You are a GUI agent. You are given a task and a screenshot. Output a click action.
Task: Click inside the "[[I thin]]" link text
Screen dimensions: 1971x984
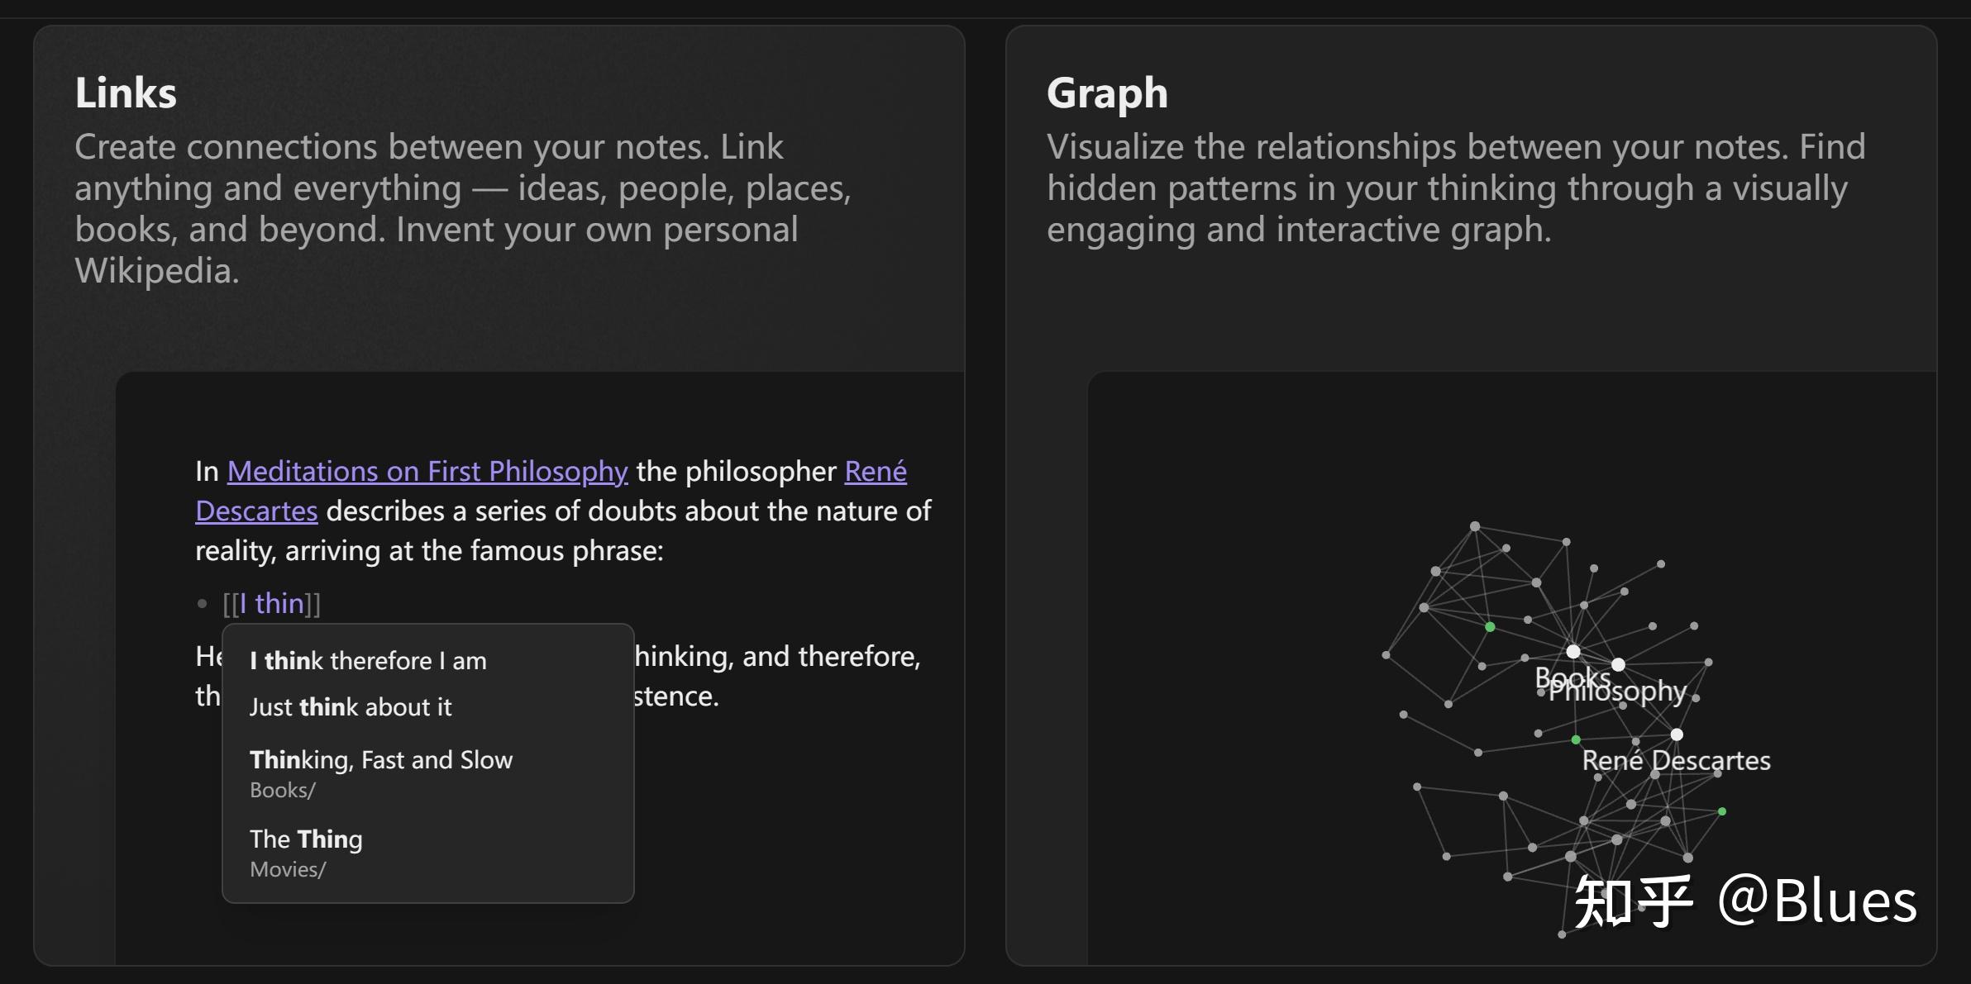tap(272, 603)
